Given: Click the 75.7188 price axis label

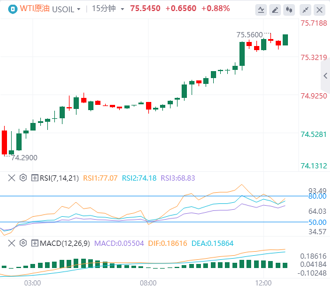Looking at the screenshot, I should pos(314,23).
